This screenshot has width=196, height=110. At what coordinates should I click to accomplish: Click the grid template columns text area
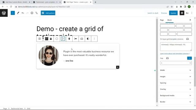click(176, 47)
